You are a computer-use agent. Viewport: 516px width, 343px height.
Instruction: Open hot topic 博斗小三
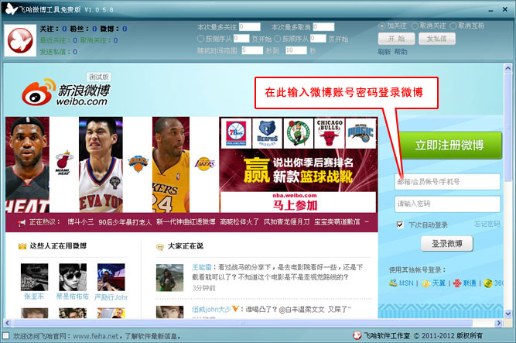pos(80,221)
